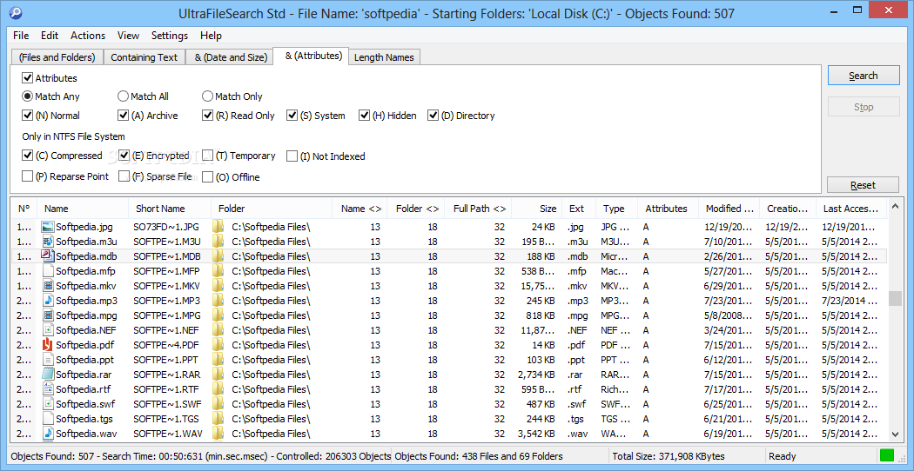
Task: Open the Edit menu
Action: point(50,36)
